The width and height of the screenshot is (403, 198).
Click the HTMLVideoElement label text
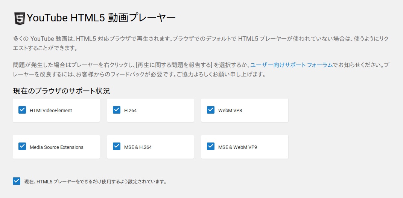[x=51, y=111]
